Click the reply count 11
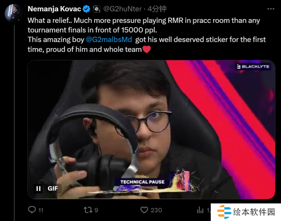The image size is (281, 221). click(41, 210)
